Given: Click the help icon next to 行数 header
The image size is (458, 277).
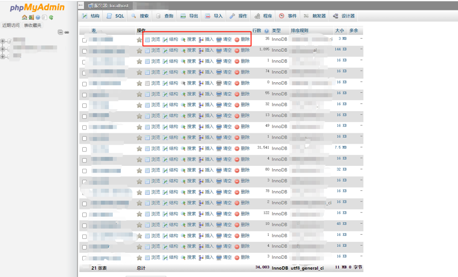Looking at the screenshot, I should tap(266, 31).
